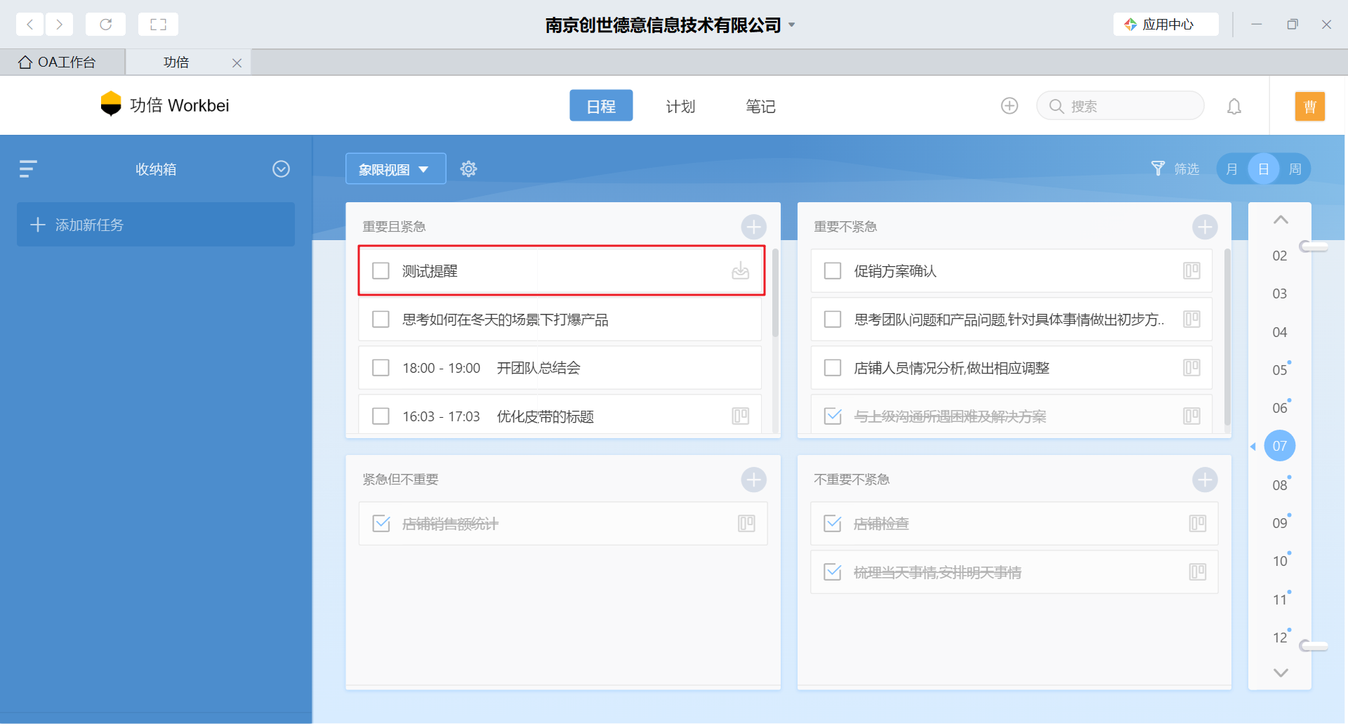Add task in 紧急但不重要 quadrant
This screenshot has height=726, width=1348.
click(x=754, y=480)
